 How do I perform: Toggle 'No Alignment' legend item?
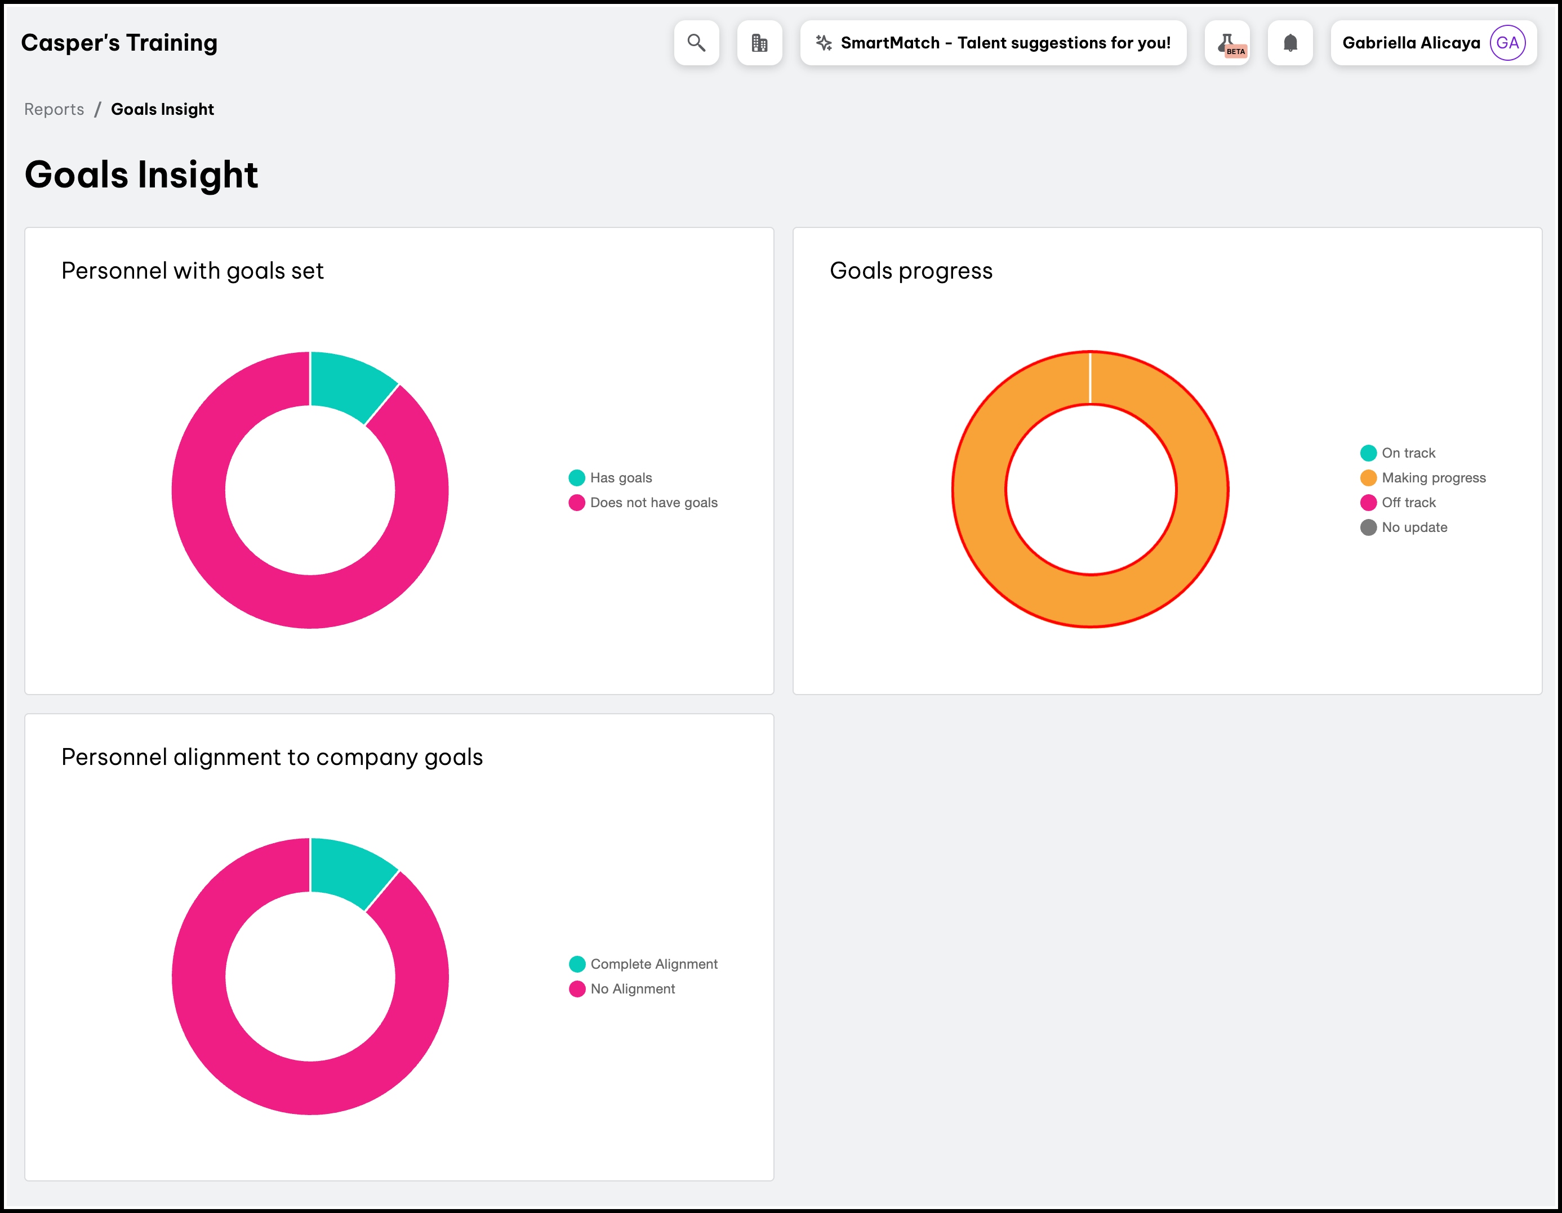tap(632, 990)
